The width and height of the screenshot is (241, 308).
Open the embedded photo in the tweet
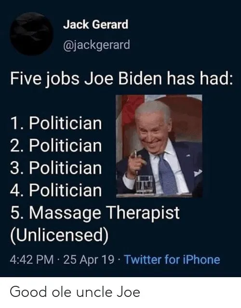click(x=159, y=146)
